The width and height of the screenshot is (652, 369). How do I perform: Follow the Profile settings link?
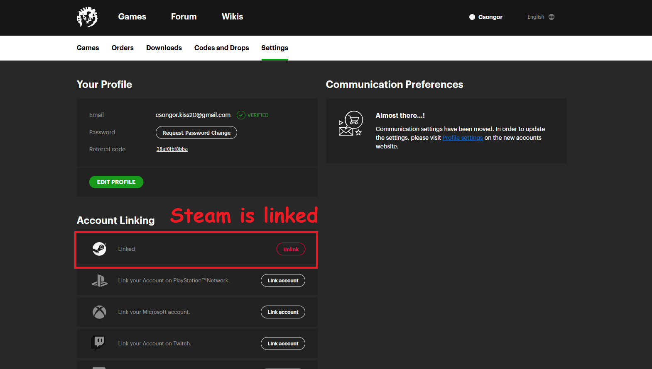point(463,138)
